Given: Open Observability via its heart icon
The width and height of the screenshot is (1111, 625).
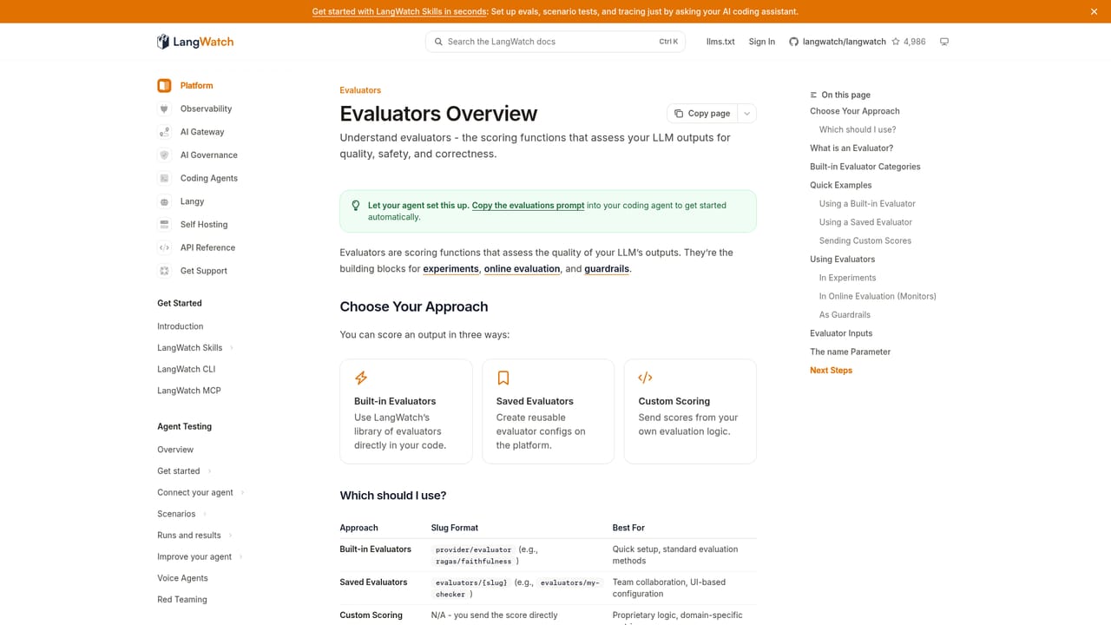Looking at the screenshot, I should tap(164, 109).
